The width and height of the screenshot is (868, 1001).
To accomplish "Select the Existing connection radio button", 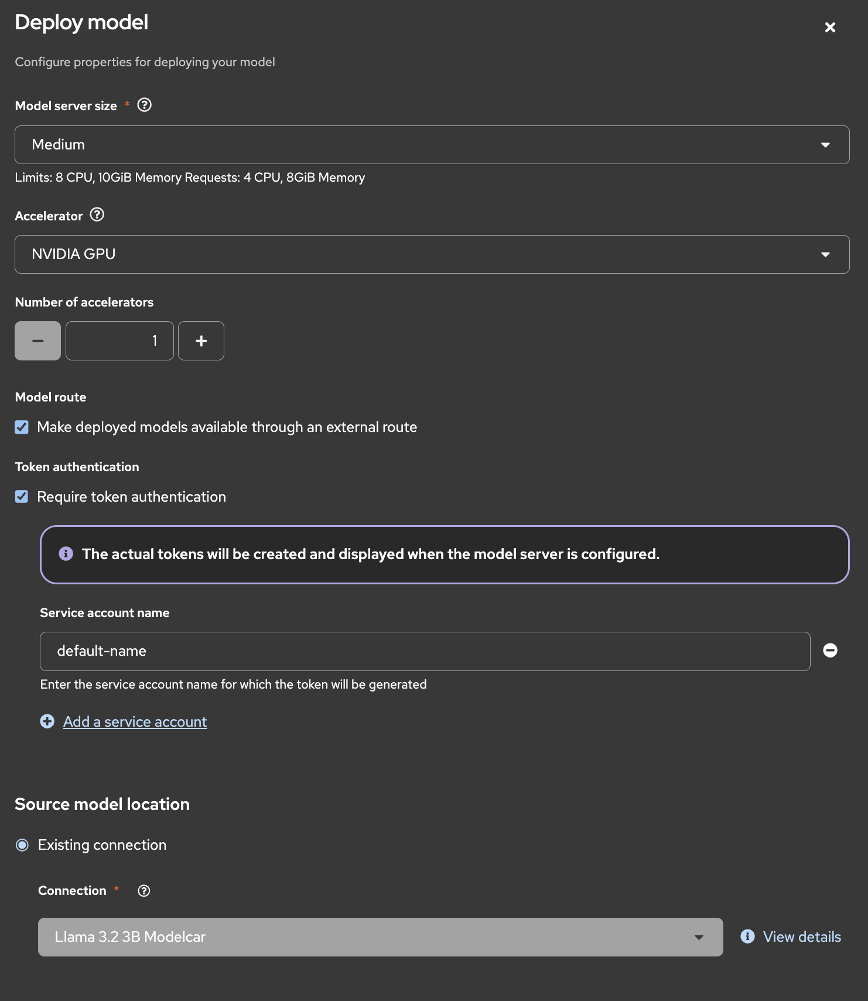I will 22,845.
